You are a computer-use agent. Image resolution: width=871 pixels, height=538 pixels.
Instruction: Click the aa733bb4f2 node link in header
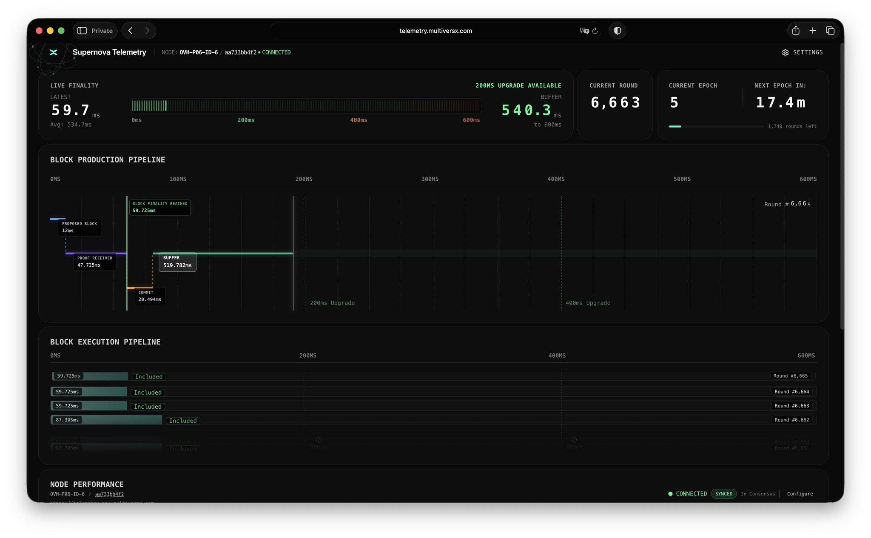click(x=240, y=52)
